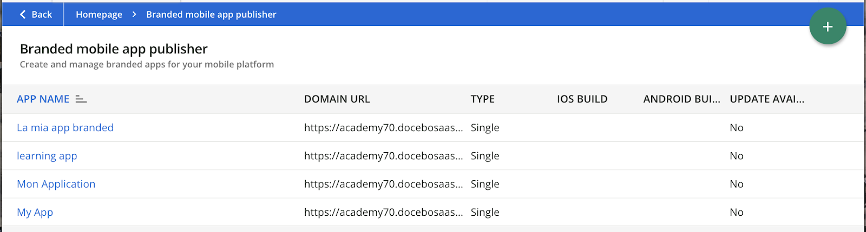Click the truncated ANDROID BUI... column header
866x232 pixels.
[681, 99]
